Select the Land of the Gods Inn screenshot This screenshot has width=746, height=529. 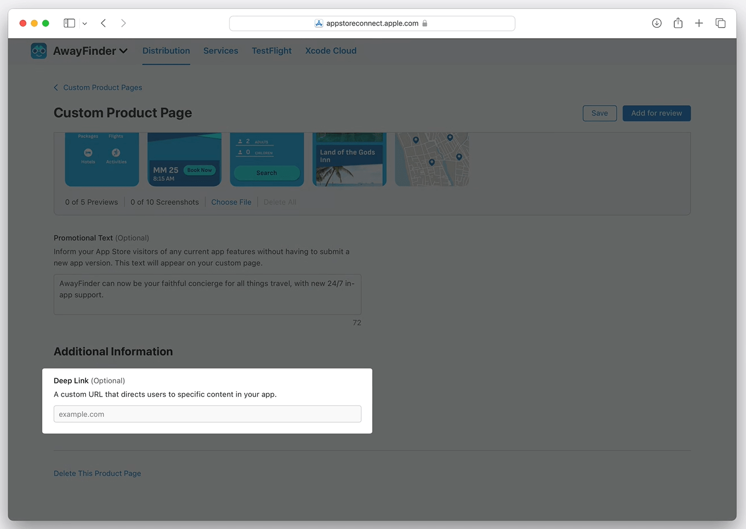[x=349, y=159]
